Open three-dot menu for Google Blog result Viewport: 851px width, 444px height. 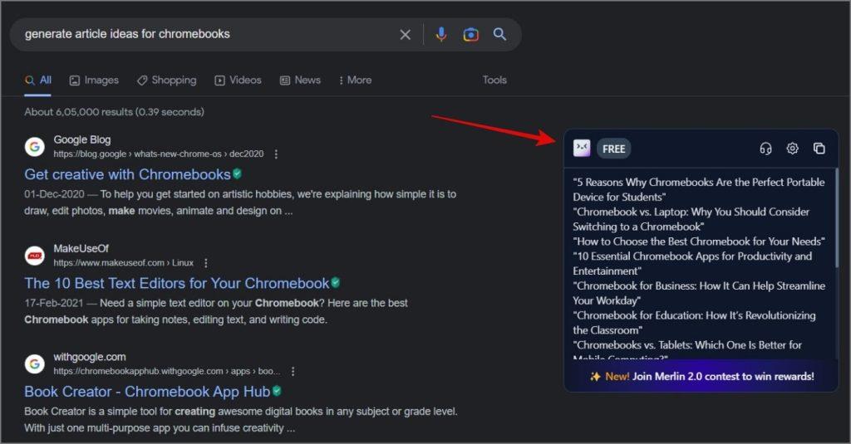[x=276, y=154]
